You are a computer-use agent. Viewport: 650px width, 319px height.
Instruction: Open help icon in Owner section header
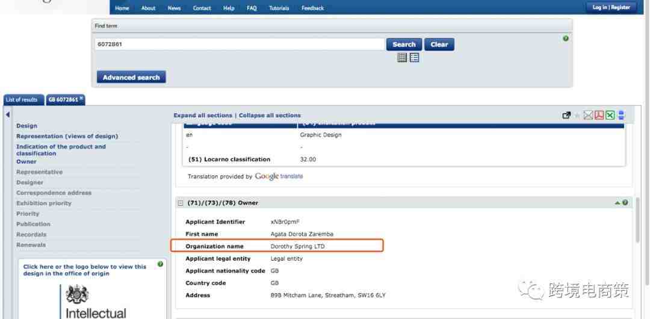point(625,203)
